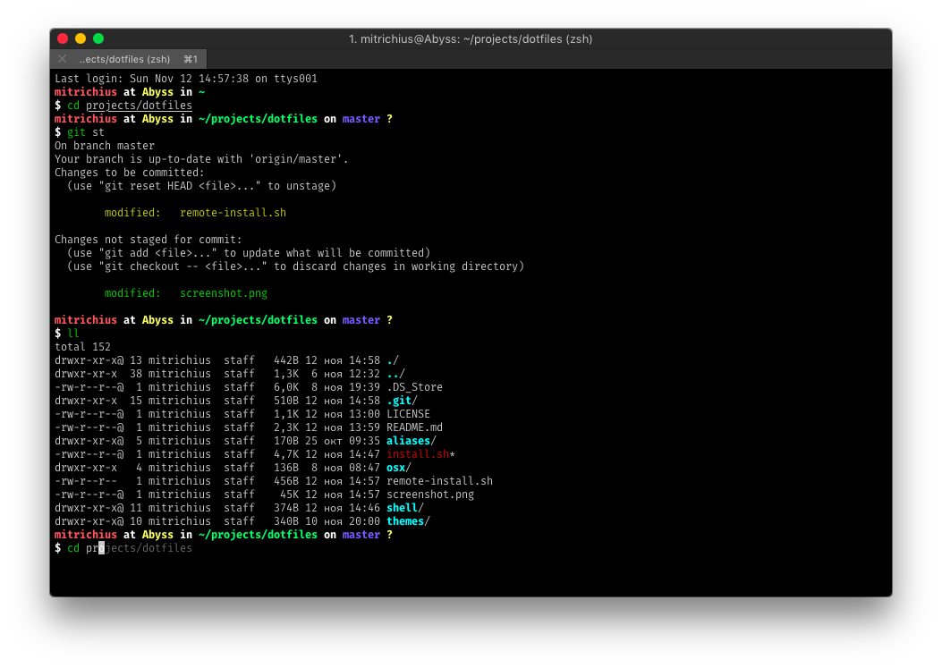Click the 'git st' command text

coord(85,132)
